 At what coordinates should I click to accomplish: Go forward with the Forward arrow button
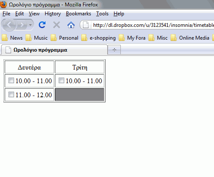coord(22,25)
